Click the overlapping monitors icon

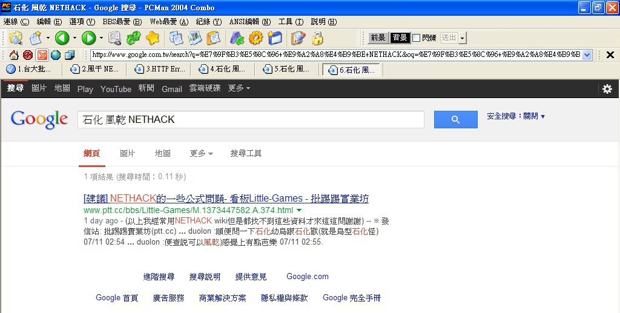70,55
